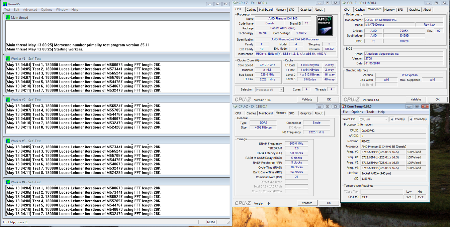450x227 pixels.
Task: Click the 'Starting workers.' line in Main thread
Action: [x=44, y=49]
